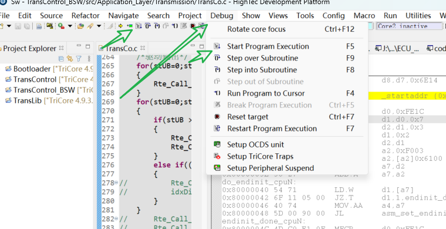Close the open Debug menu header
The height and width of the screenshot is (229, 446).
(222, 16)
